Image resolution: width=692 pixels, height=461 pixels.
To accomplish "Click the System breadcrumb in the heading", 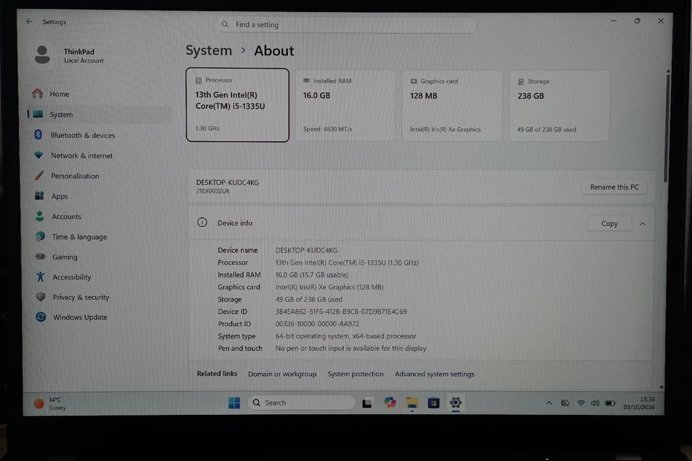I will tap(209, 51).
